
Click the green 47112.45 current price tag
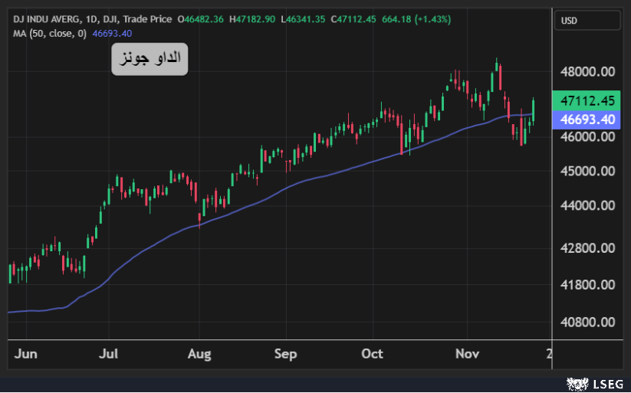(x=588, y=100)
